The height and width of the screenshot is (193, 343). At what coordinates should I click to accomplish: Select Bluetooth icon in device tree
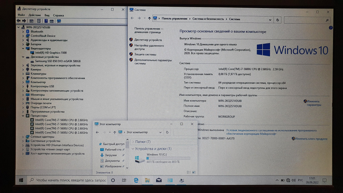pyautogui.click(x=28, y=32)
